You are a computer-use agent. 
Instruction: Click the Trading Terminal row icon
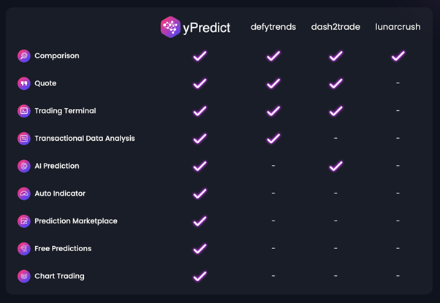coord(24,111)
